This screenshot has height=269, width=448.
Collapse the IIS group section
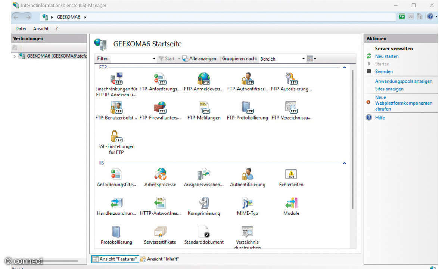coord(345,163)
